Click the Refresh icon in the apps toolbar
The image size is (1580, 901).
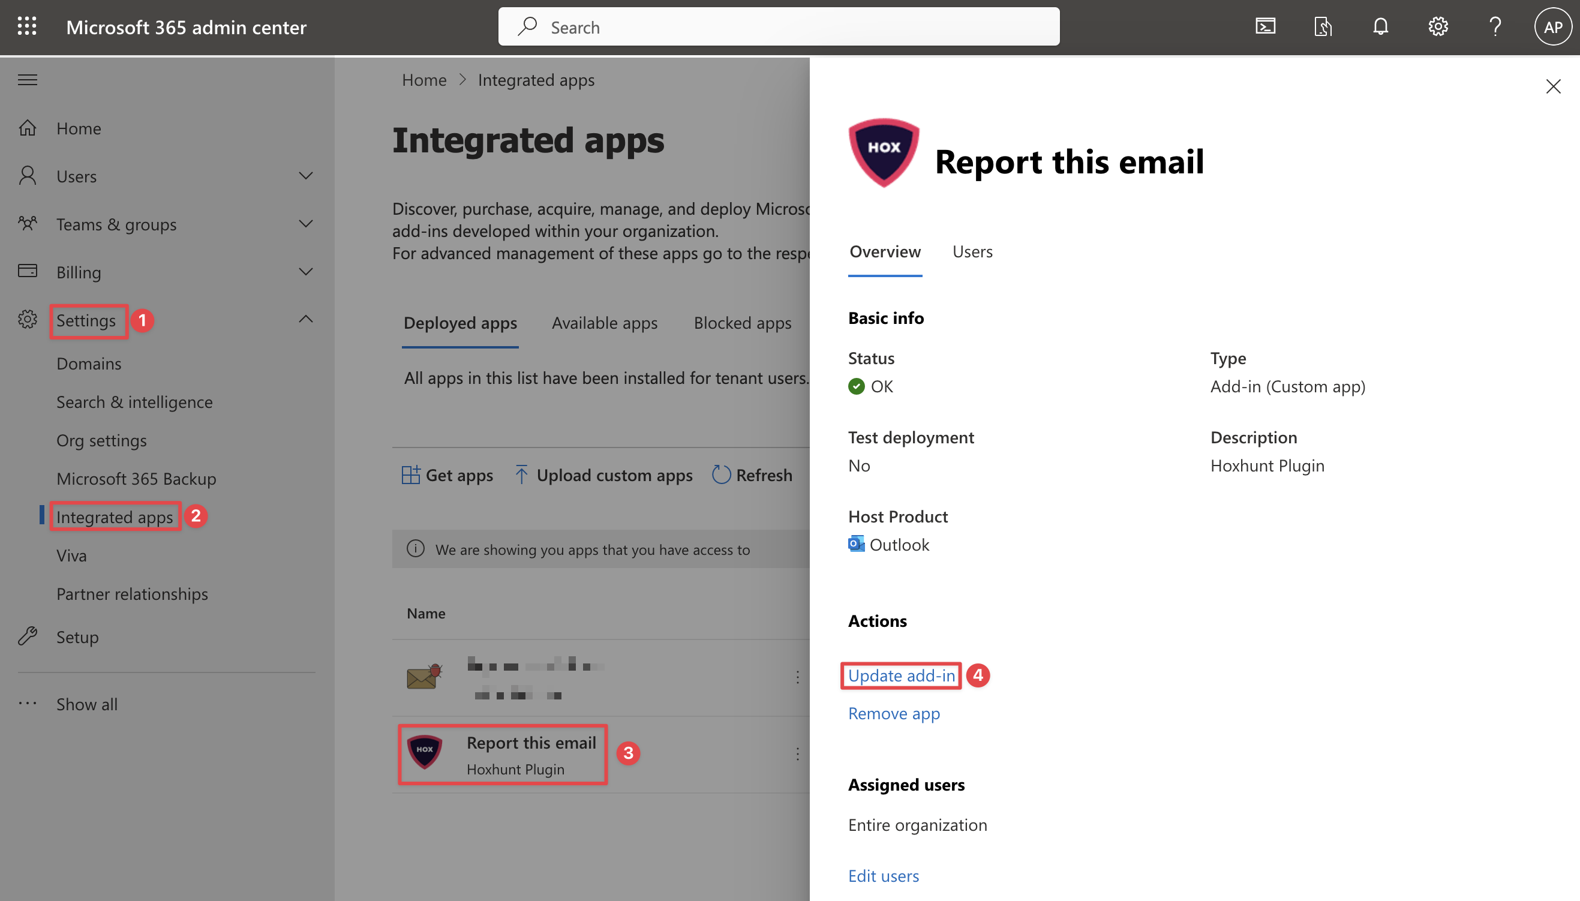(722, 474)
